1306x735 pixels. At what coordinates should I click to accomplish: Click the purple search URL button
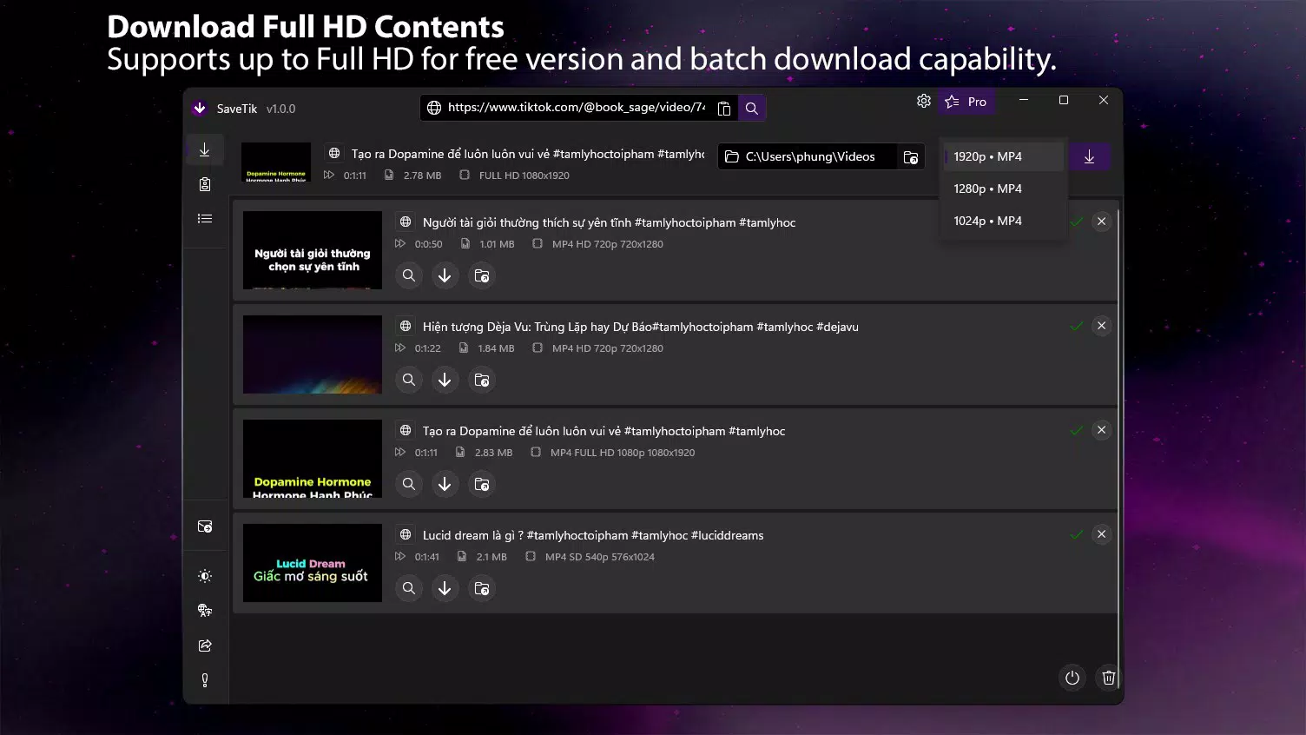[x=752, y=109]
